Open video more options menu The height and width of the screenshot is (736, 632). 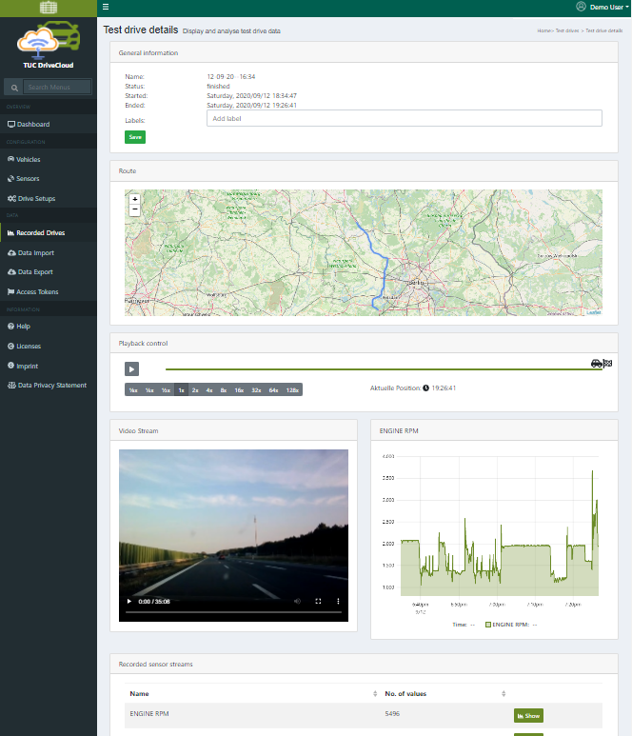(338, 601)
